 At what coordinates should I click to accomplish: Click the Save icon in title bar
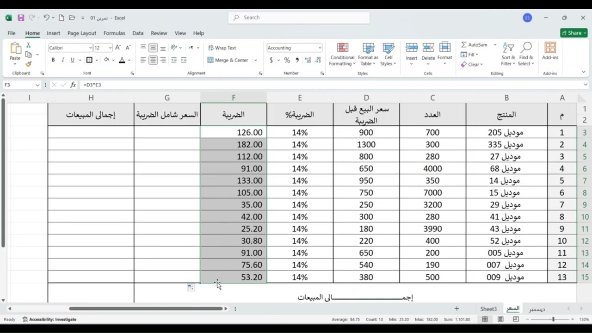pos(21,18)
